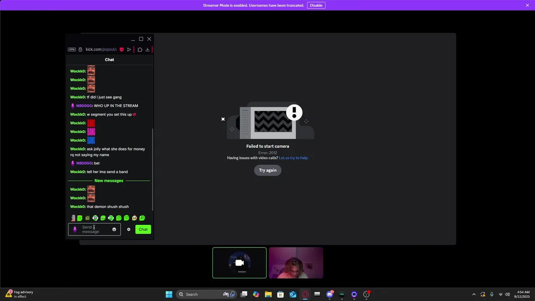The image size is (535, 301).
Task: Open the red ad blocker shield icon
Action: pos(122,49)
